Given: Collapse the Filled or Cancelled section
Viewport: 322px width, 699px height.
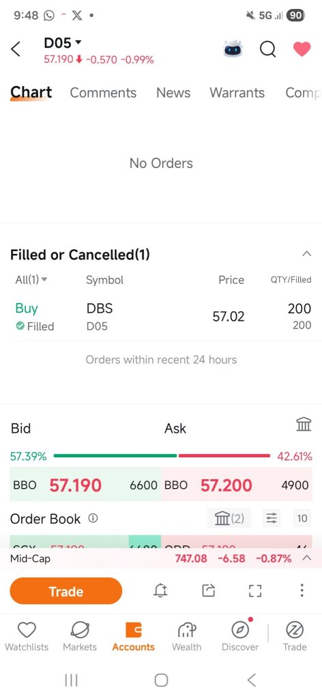Looking at the screenshot, I should [306, 254].
